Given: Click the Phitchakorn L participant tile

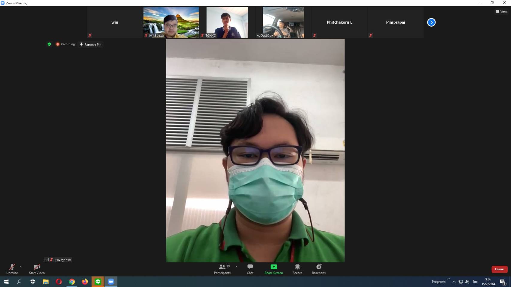Looking at the screenshot, I should point(339,22).
